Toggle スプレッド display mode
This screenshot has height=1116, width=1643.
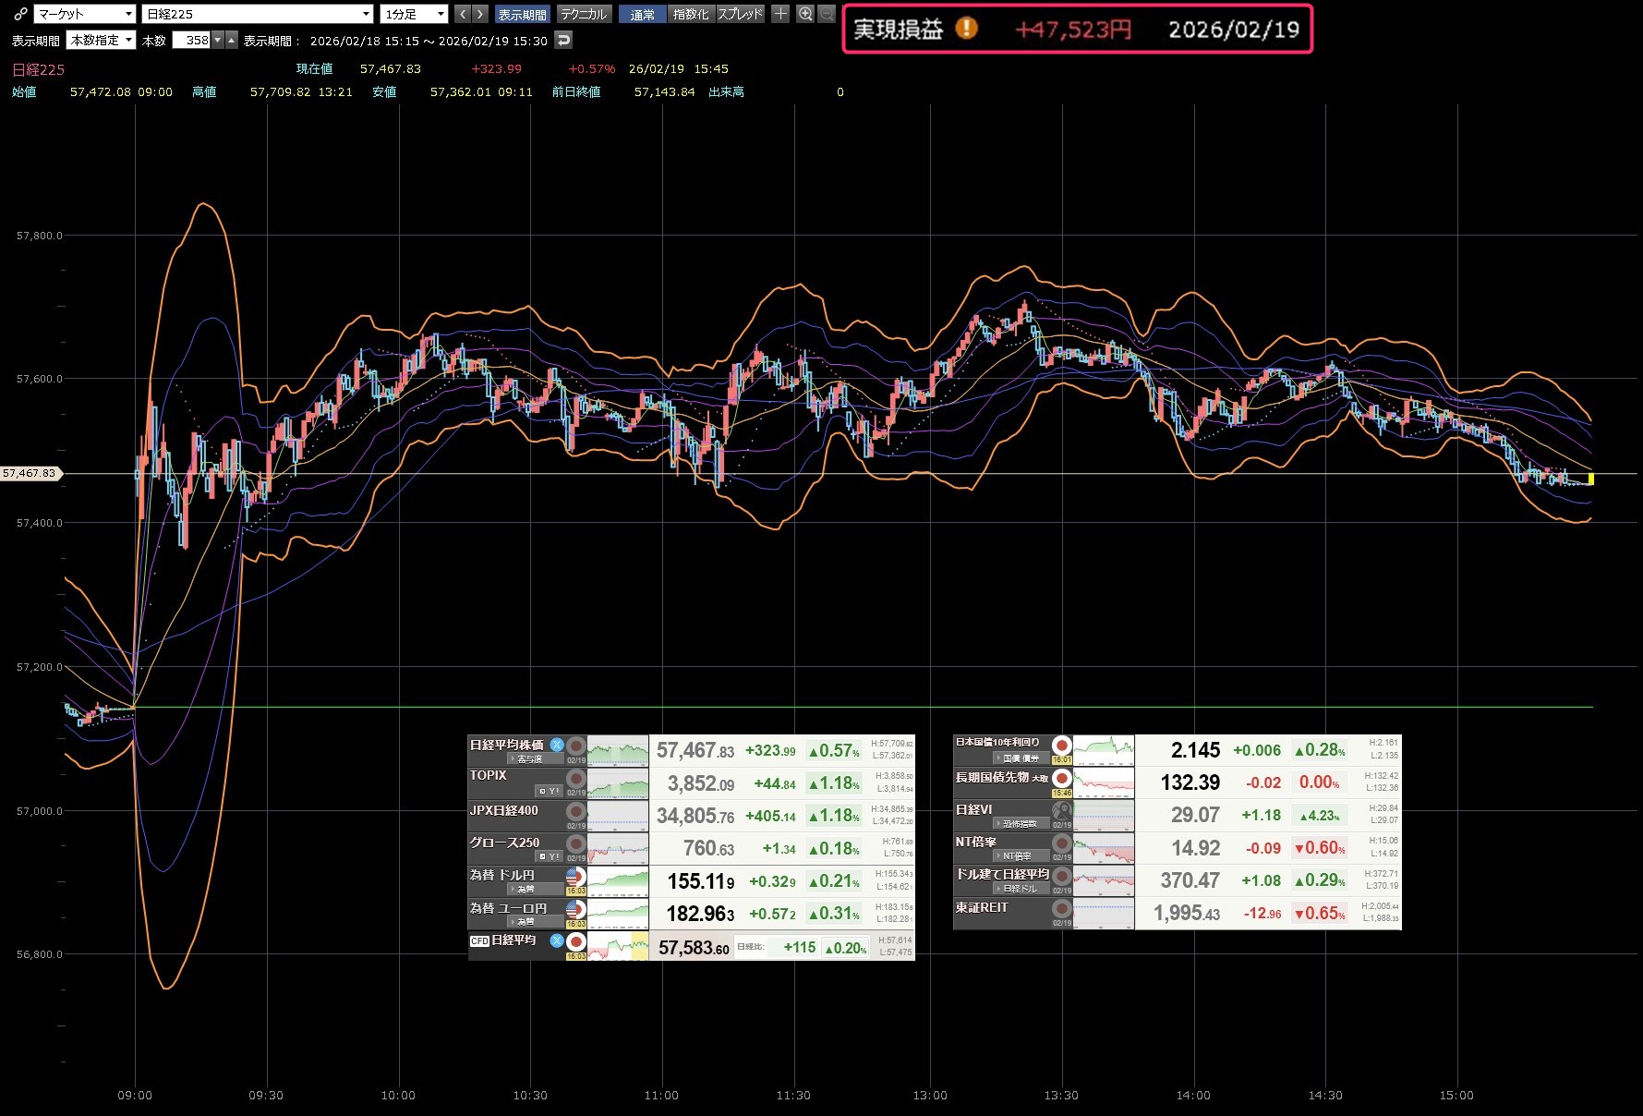pos(741,15)
